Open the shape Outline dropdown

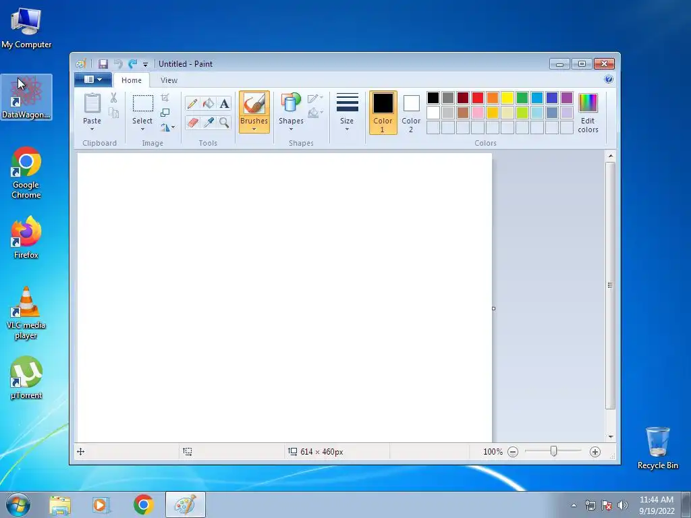tap(315, 98)
